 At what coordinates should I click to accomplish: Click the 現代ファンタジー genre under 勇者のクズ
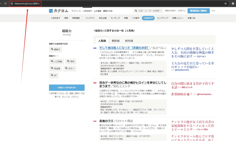coord(117,136)
